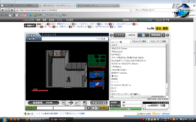Click the NGコメントに追加 button
Viewport: 196px width, 122px height.
click(x=139, y=41)
